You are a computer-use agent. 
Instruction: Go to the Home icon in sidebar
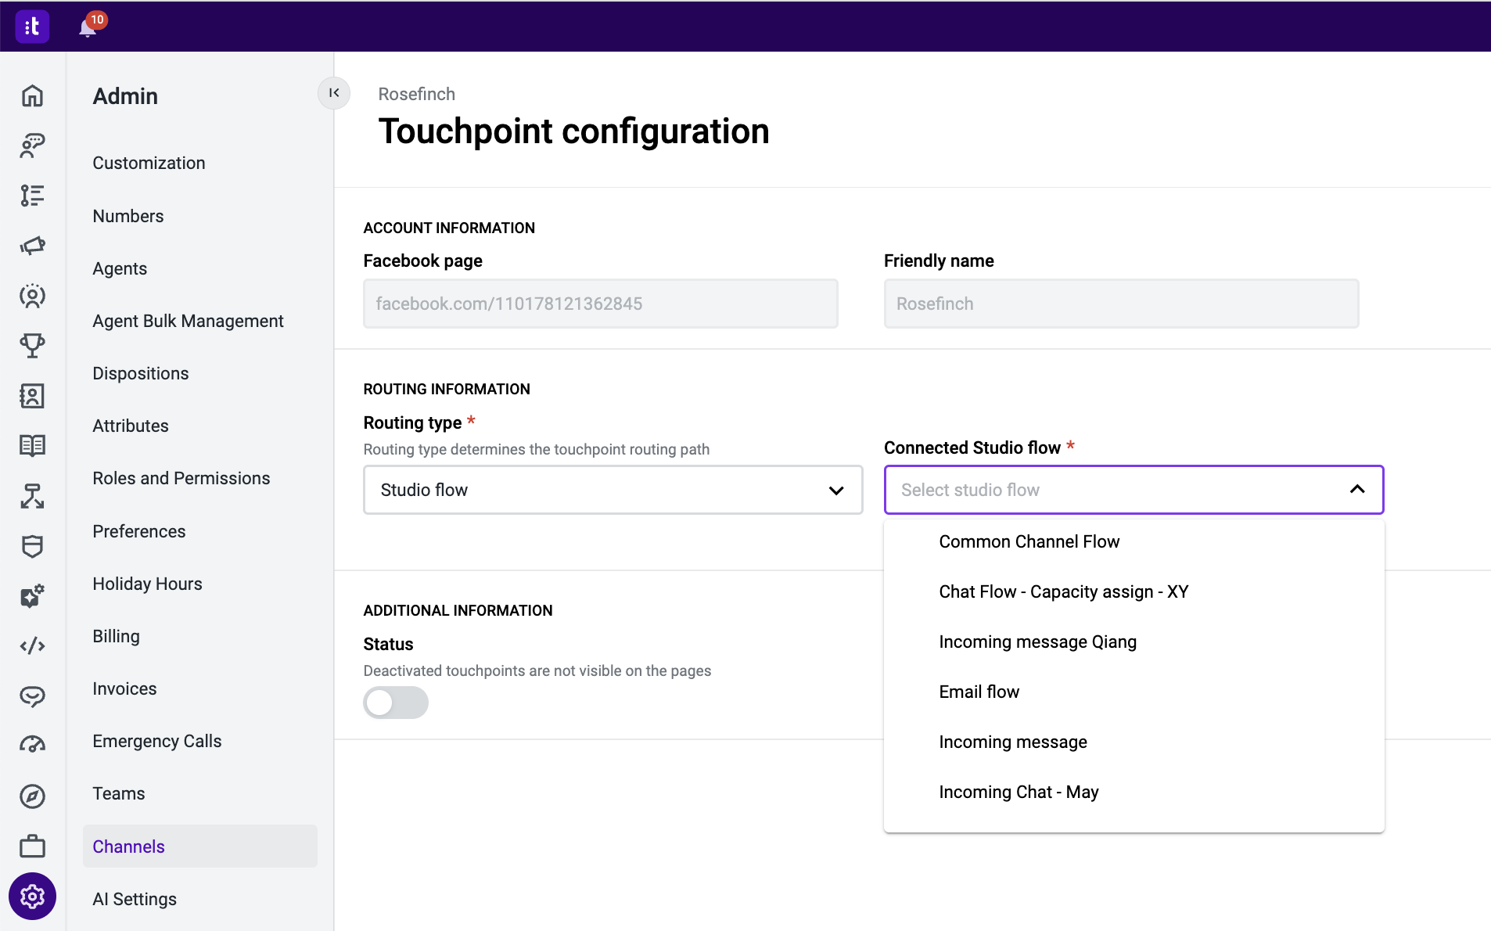tap(32, 95)
